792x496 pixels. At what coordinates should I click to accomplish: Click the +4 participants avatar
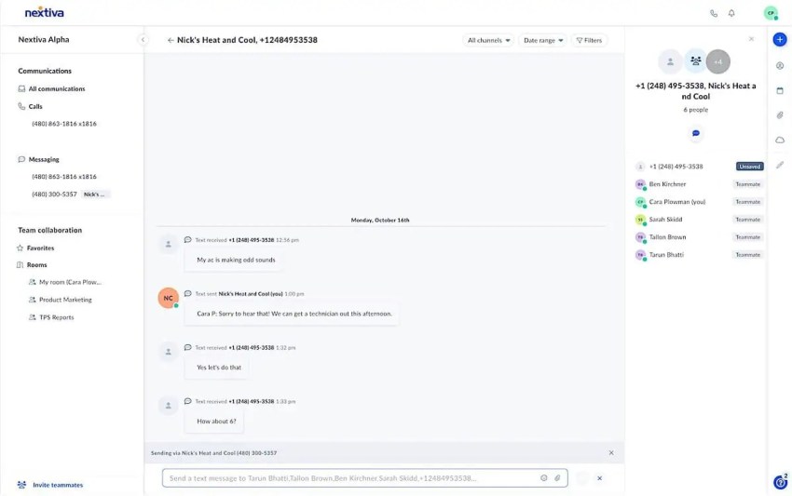[x=718, y=61]
